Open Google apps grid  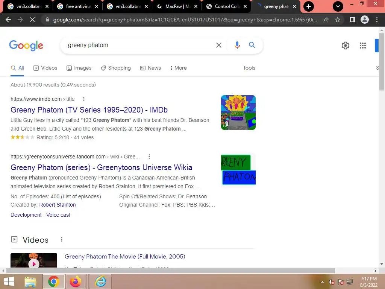(363, 46)
